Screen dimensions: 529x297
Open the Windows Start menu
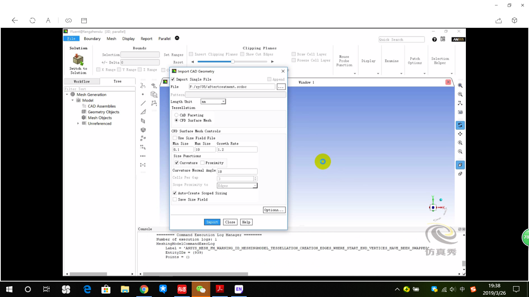9,289
